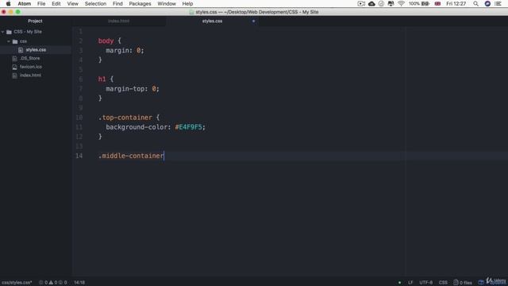
Task: Open the Wi-Fi status menu
Action: click(x=401, y=3)
